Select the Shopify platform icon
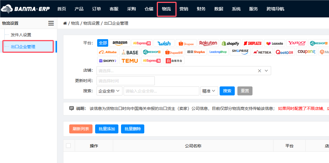Image resolution: width=329 pixels, height=163 pixels. coord(230,43)
